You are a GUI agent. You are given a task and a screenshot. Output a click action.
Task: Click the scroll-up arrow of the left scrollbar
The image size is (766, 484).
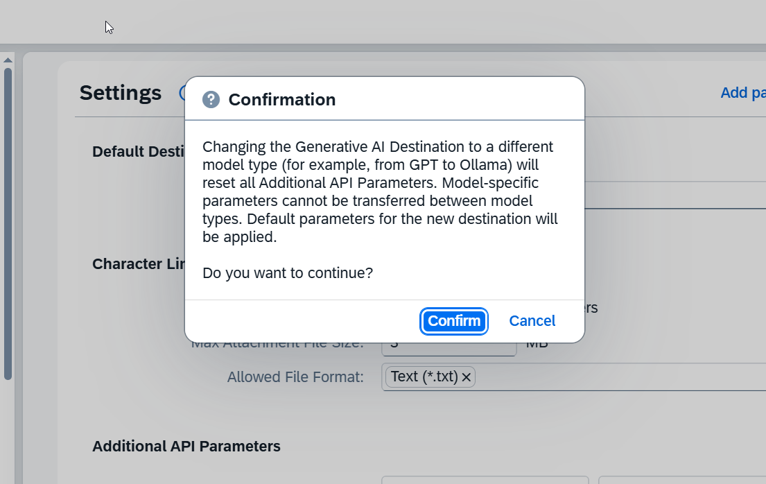pos(8,60)
